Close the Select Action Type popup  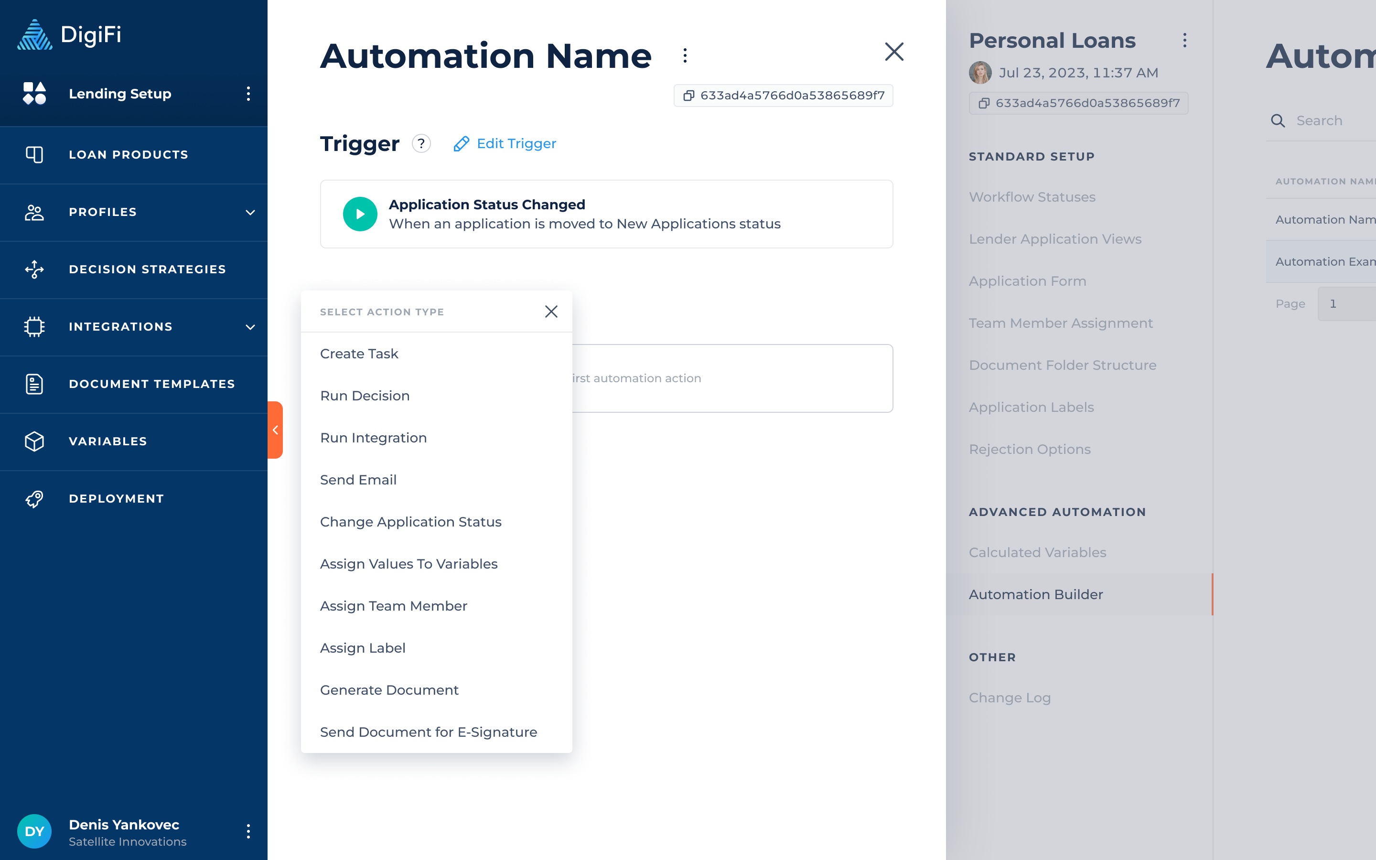(x=551, y=312)
